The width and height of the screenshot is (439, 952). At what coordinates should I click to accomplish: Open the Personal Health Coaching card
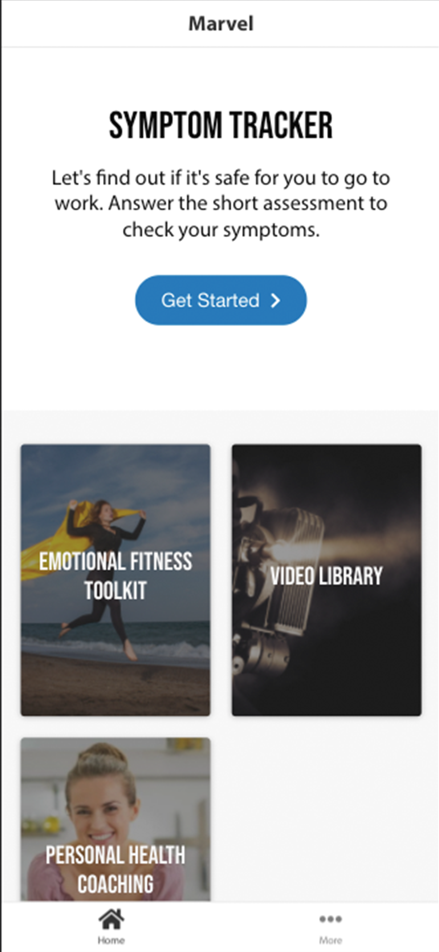click(116, 819)
